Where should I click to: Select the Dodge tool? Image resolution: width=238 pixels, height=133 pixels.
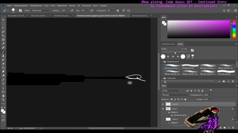(x=3, y=76)
